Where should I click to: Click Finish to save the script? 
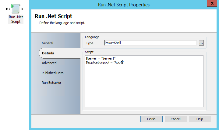click(151, 119)
